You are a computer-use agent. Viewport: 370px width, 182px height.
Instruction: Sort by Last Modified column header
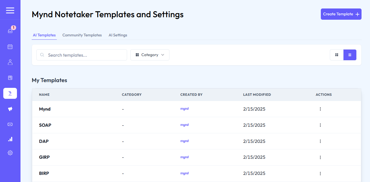(x=257, y=95)
